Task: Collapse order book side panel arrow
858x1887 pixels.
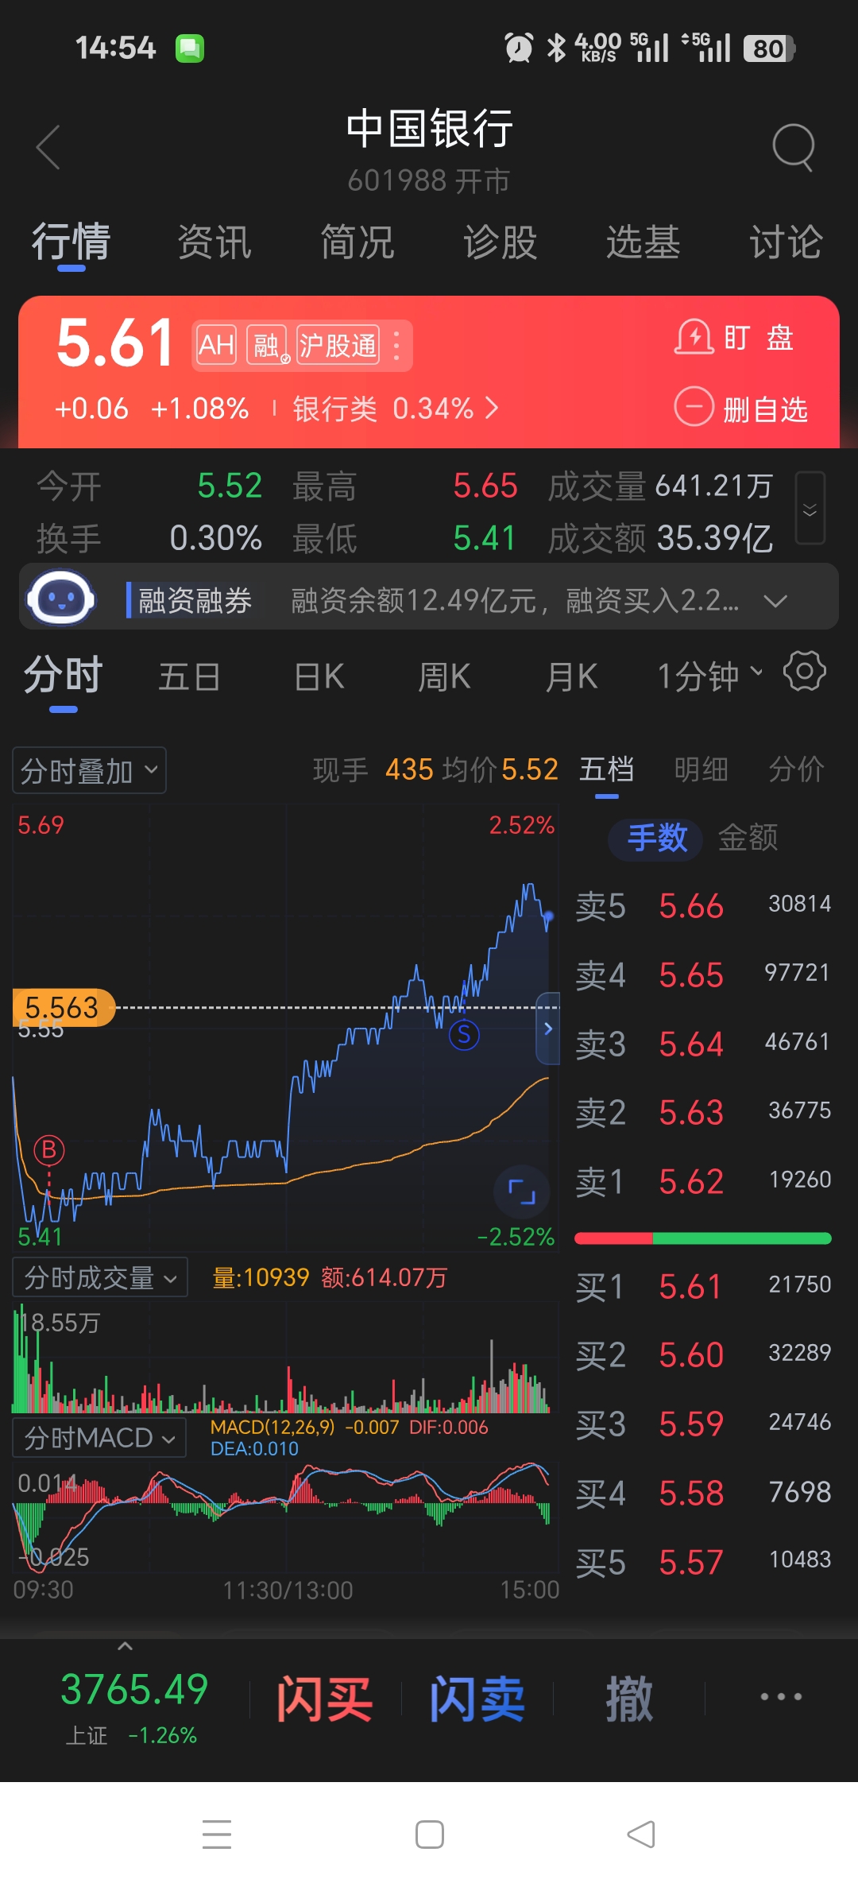Action: pos(548,1029)
